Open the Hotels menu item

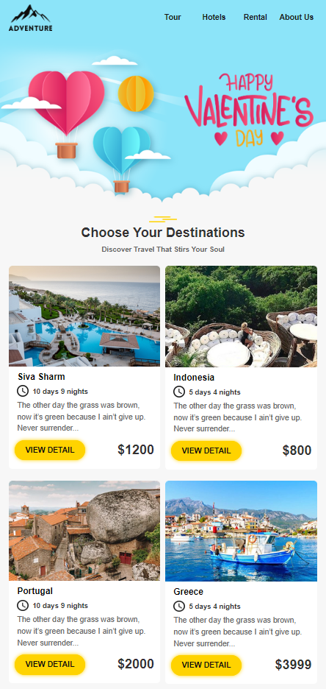pyautogui.click(x=214, y=17)
